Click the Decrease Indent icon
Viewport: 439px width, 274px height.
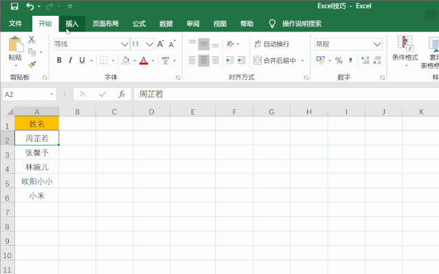tap(230, 60)
